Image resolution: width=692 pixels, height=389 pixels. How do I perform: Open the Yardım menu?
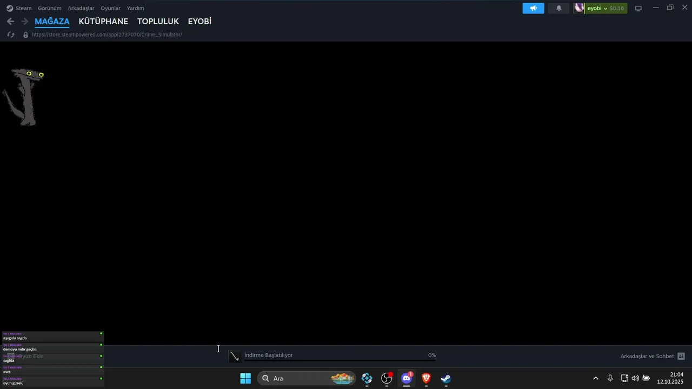(135, 8)
